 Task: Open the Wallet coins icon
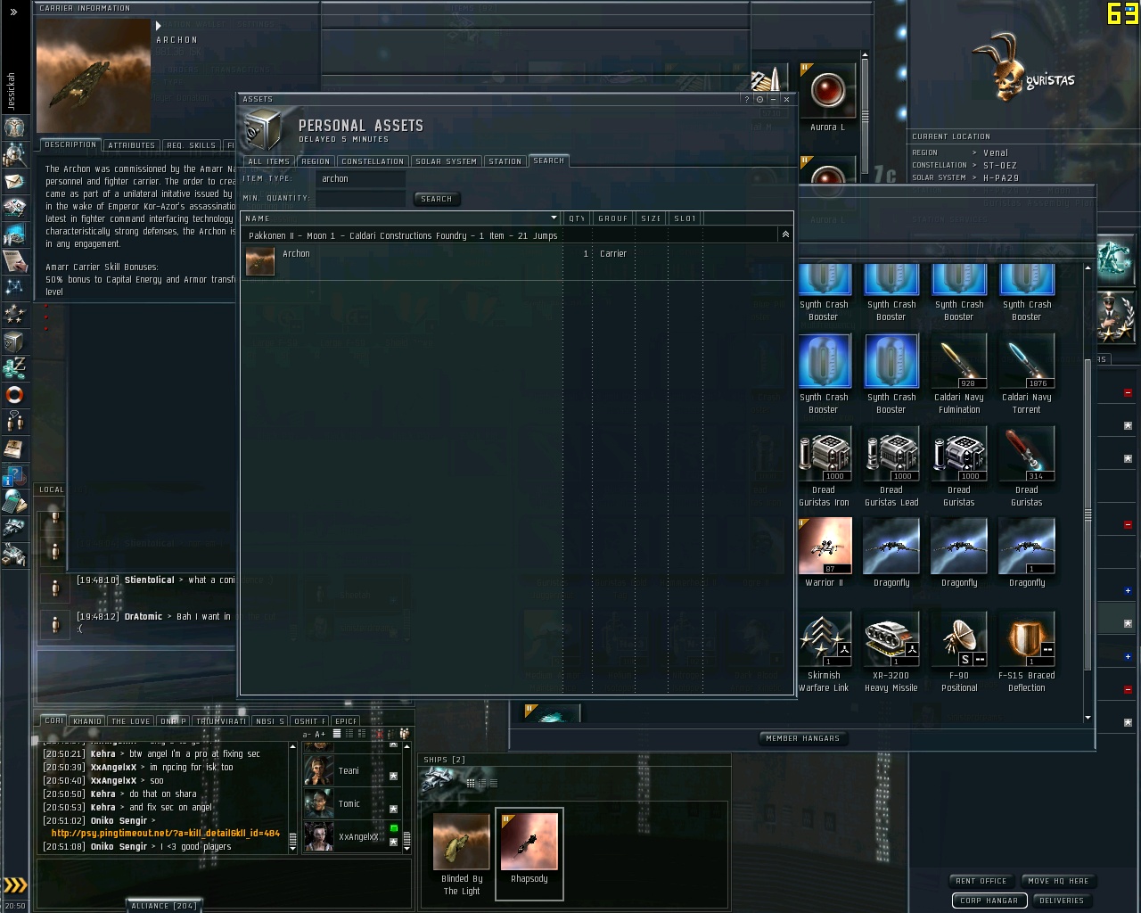pos(14,367)
